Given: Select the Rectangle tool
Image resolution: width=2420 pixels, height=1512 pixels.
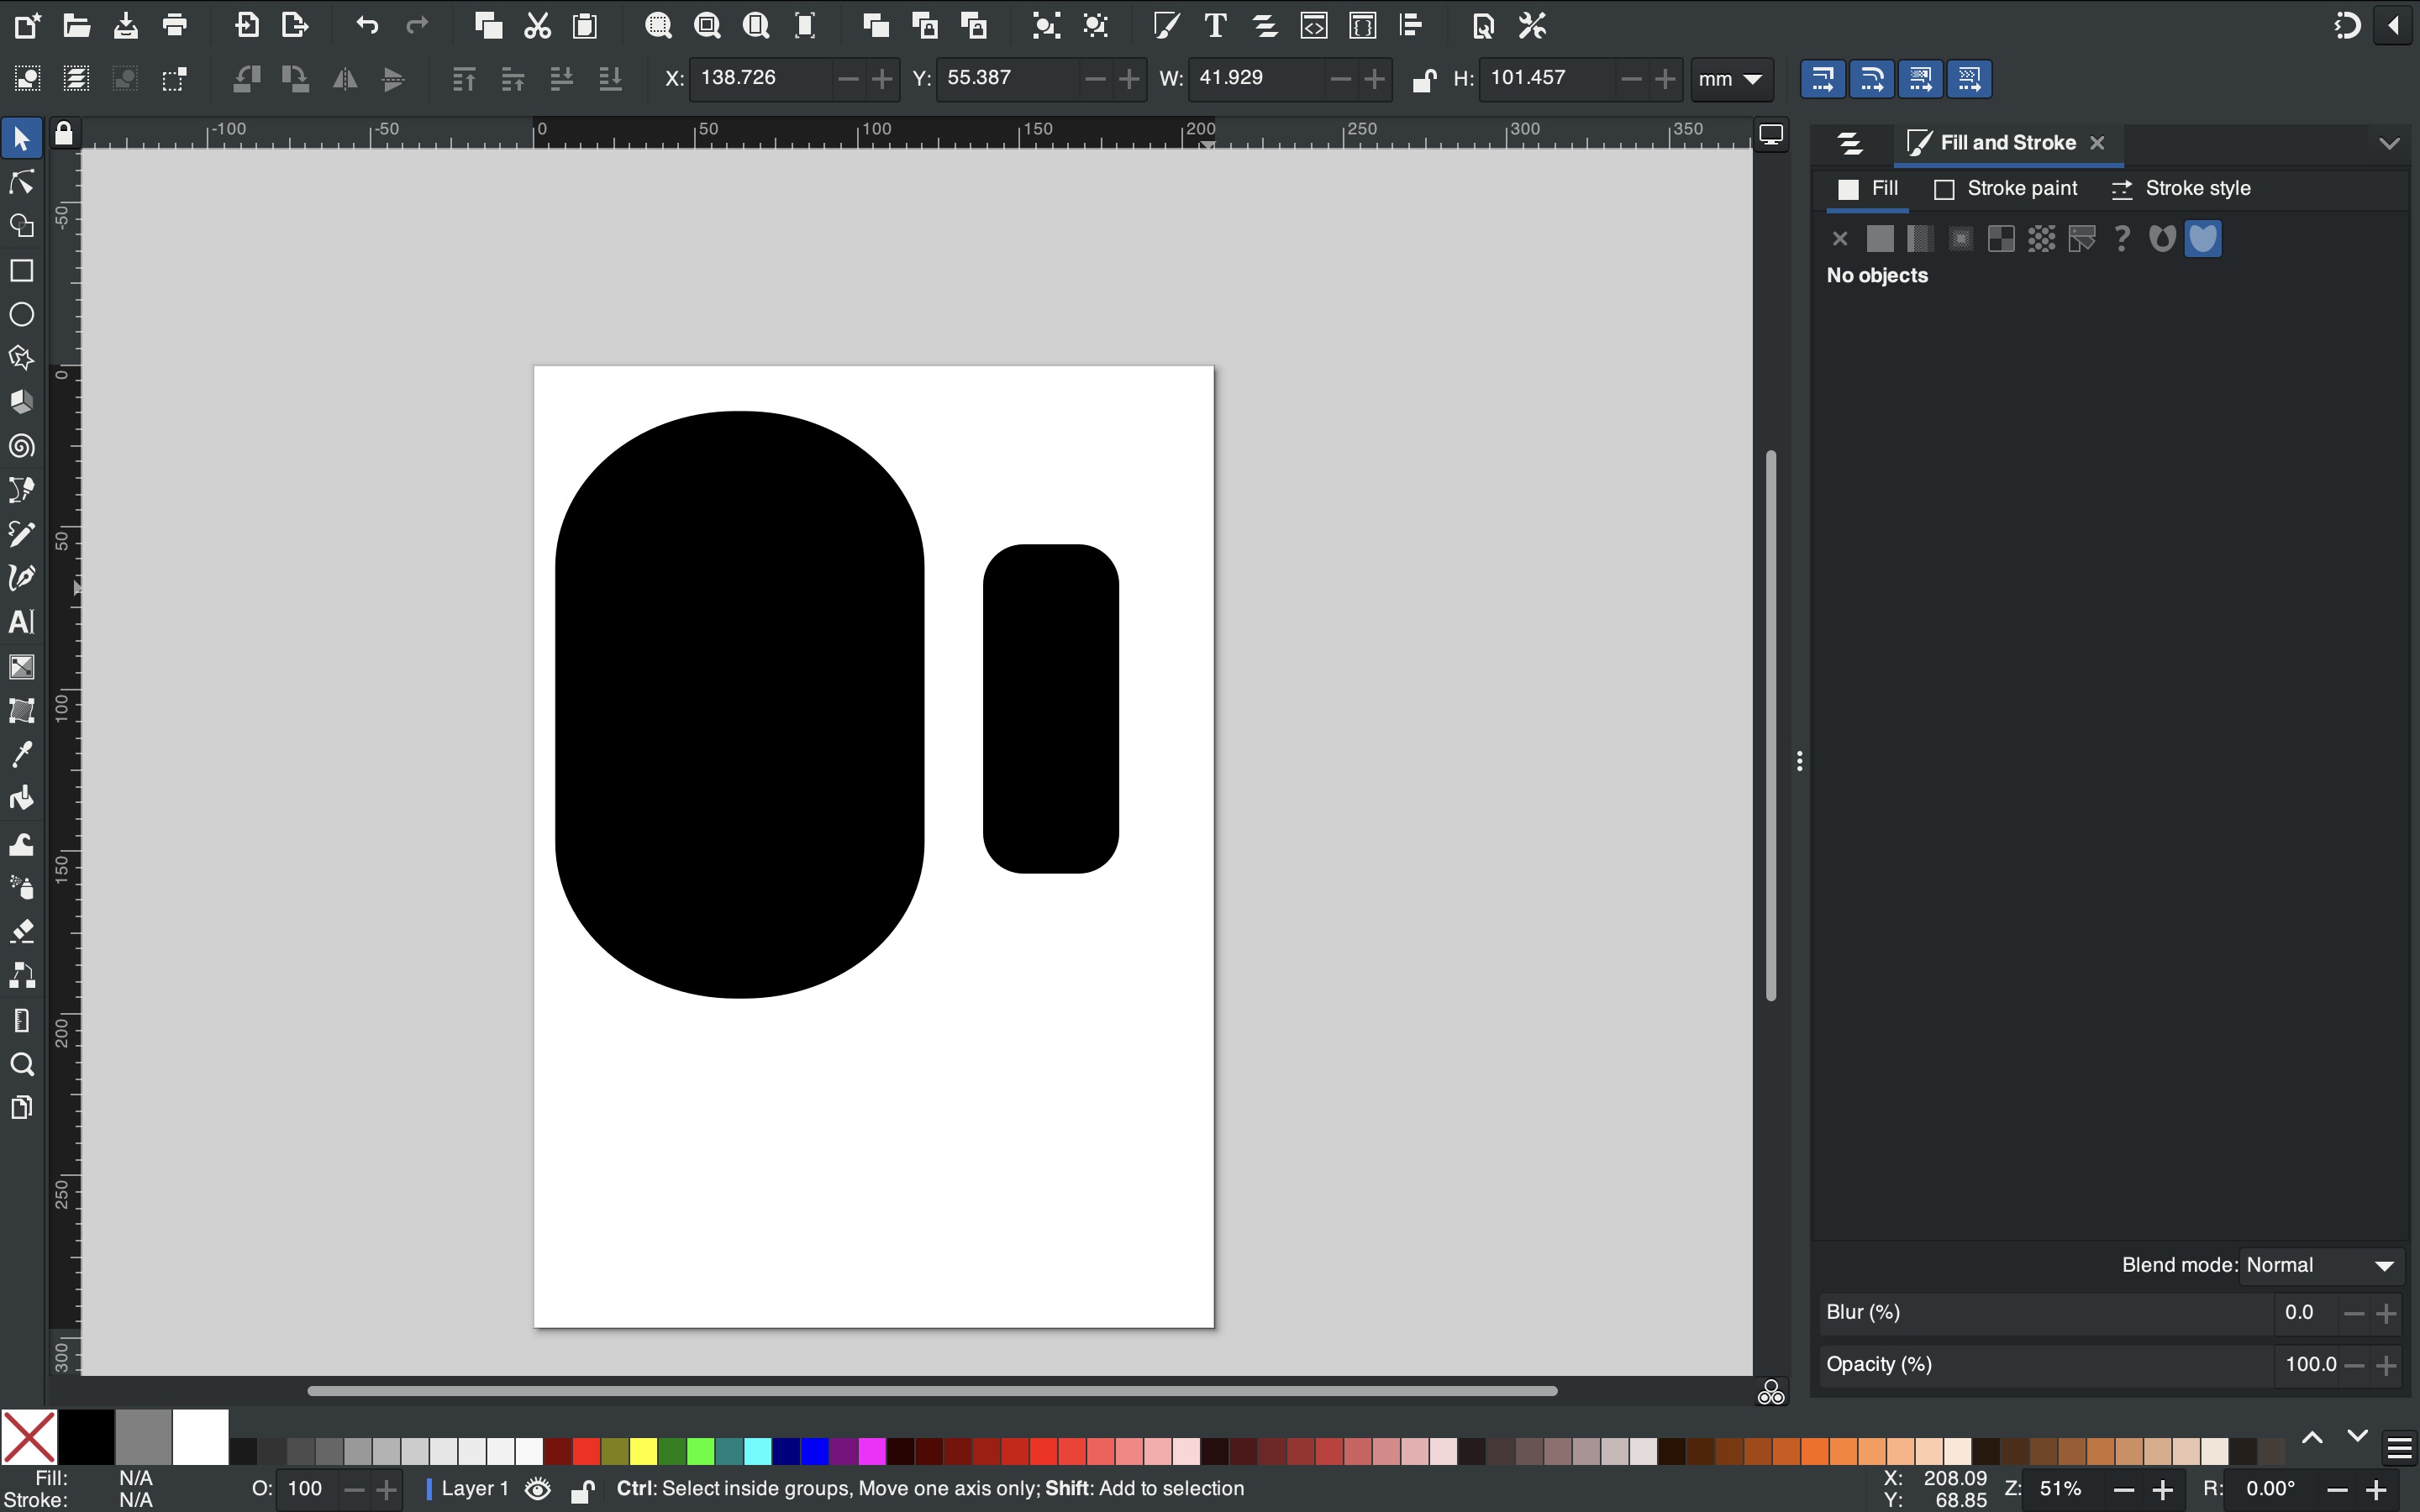Looking at the screenshot, I should [21, 270].
